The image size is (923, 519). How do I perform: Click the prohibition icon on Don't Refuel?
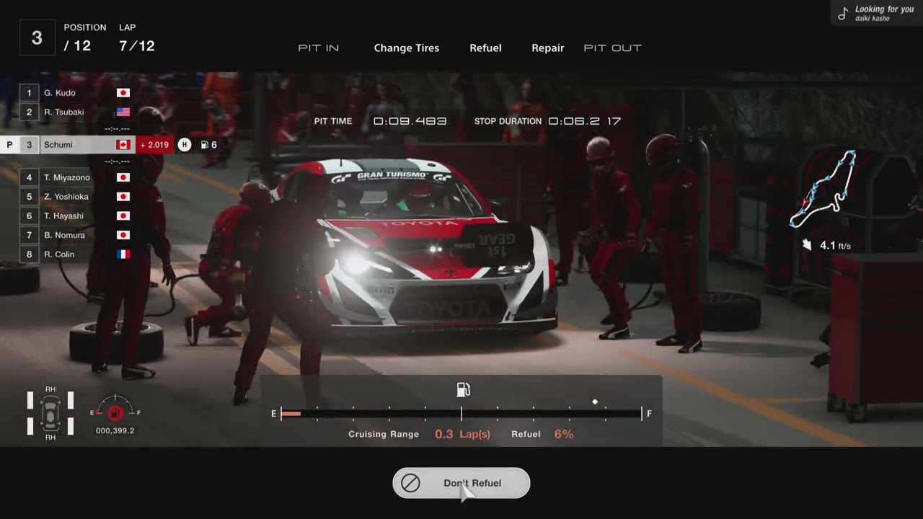[x=410, y=483]
